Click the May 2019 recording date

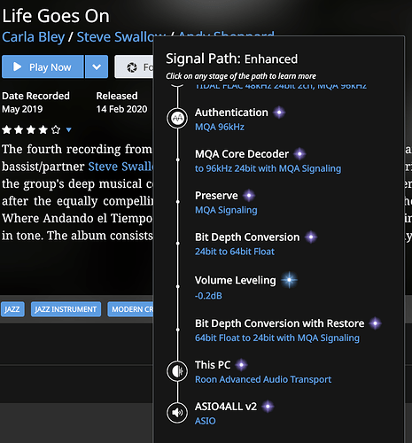(x=22, y=109)
